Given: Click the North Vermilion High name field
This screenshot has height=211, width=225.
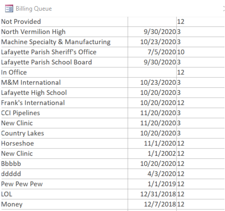Looking at the screenshot, I should [x=64, y=32].
